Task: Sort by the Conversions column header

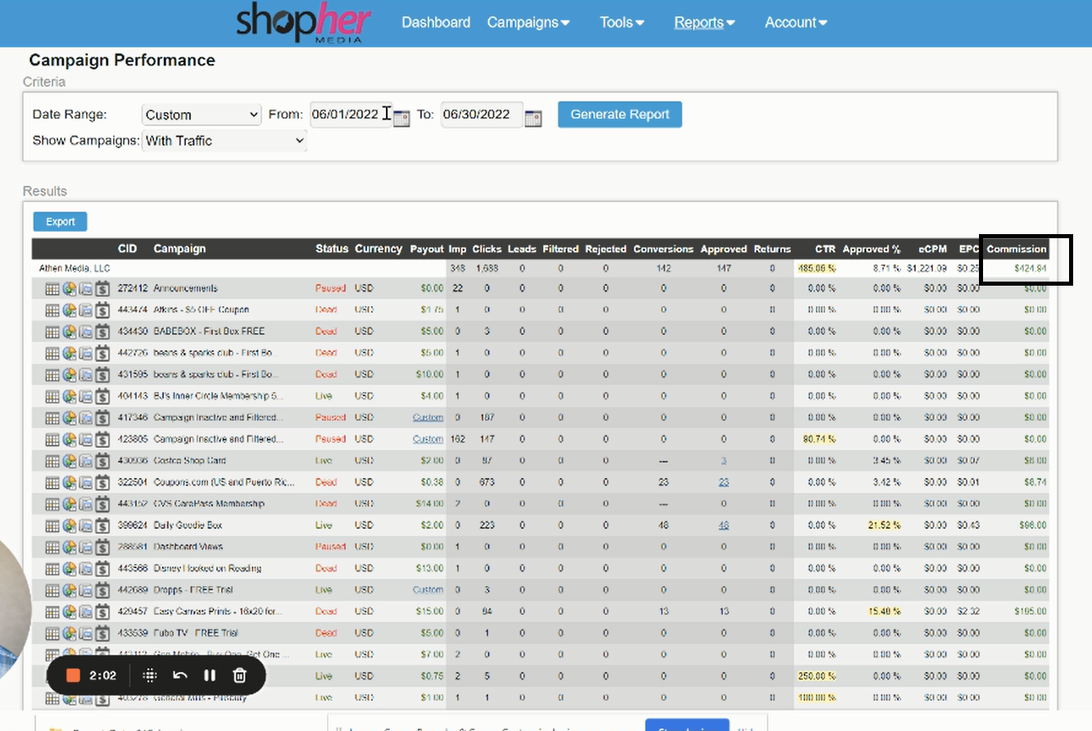Action: (x=664, y=249)
